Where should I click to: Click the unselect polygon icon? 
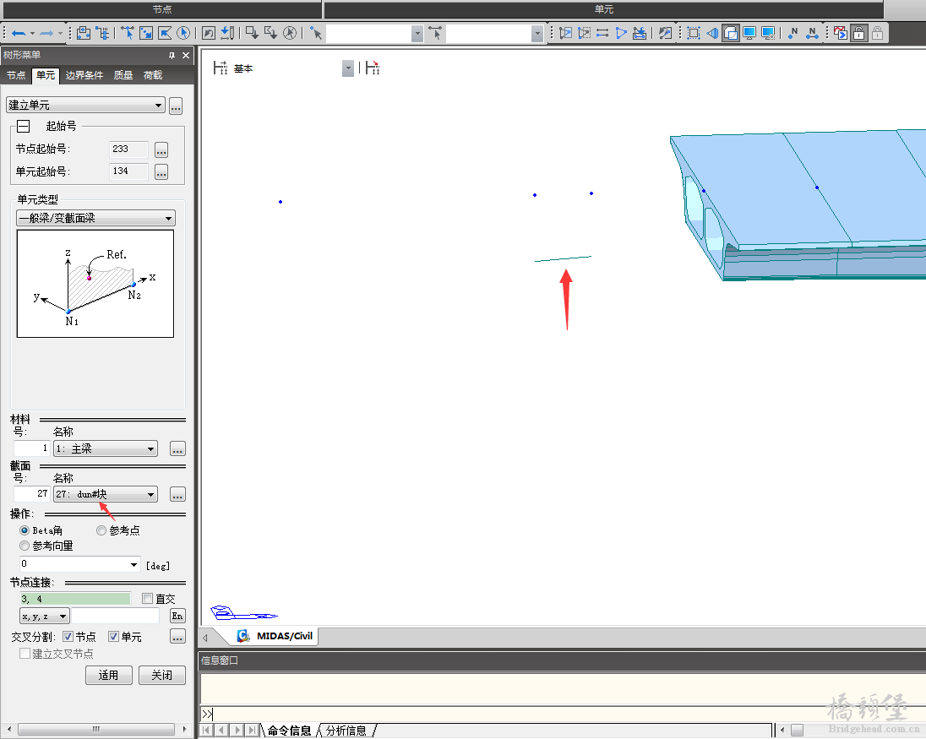(x=271, y=33)
